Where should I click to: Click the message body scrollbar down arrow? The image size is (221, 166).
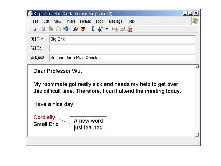click(197, 135)
